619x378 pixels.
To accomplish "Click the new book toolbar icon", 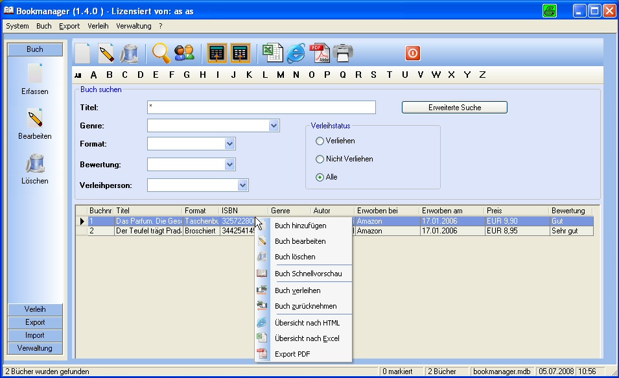I will (82, 53).
